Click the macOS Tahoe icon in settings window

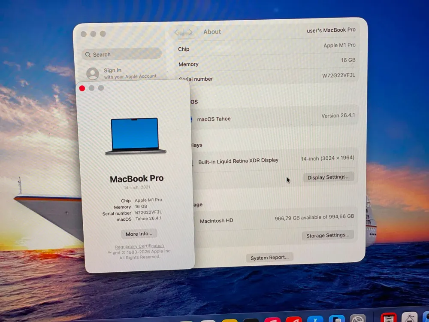[x=191, y=119]
